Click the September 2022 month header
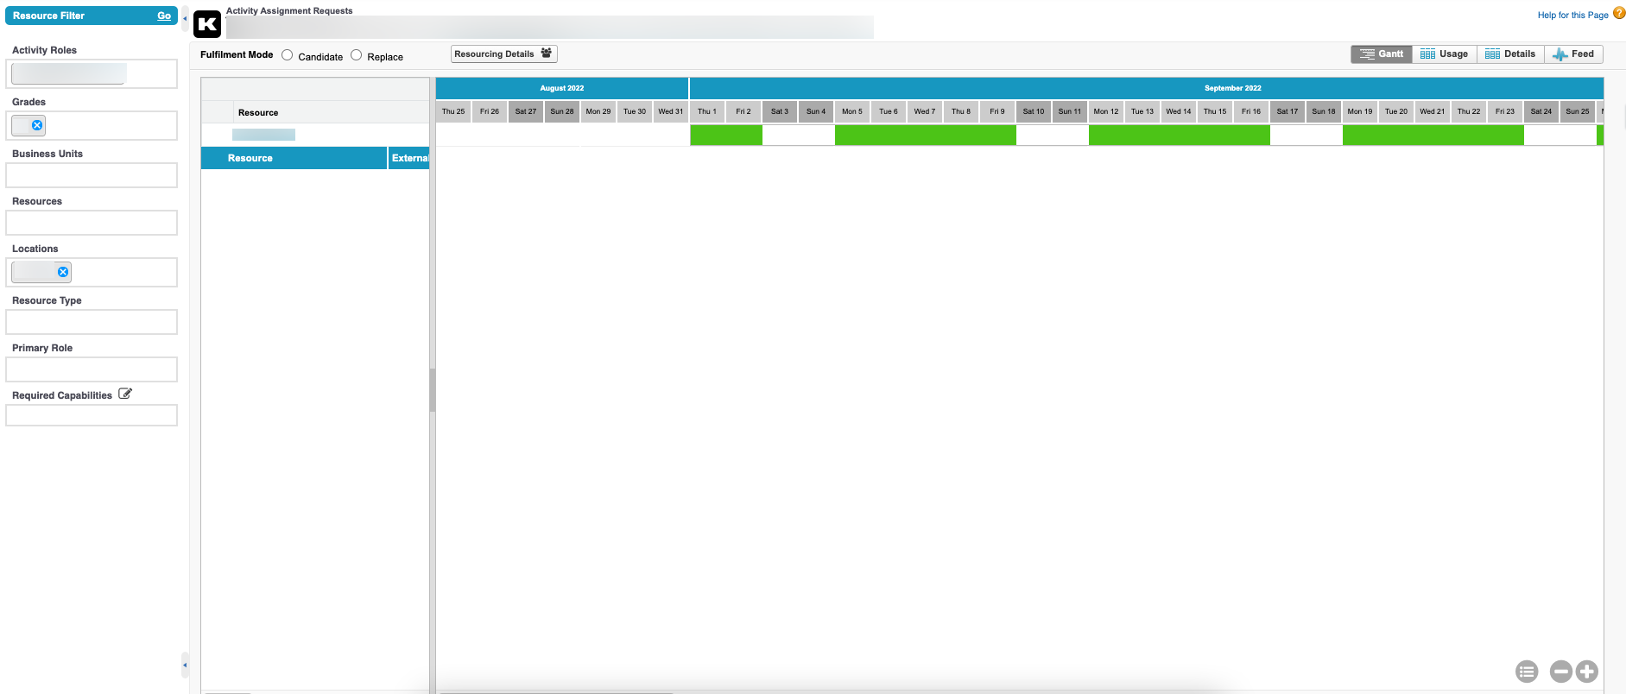1626x694 pixels. [1147, 88]
